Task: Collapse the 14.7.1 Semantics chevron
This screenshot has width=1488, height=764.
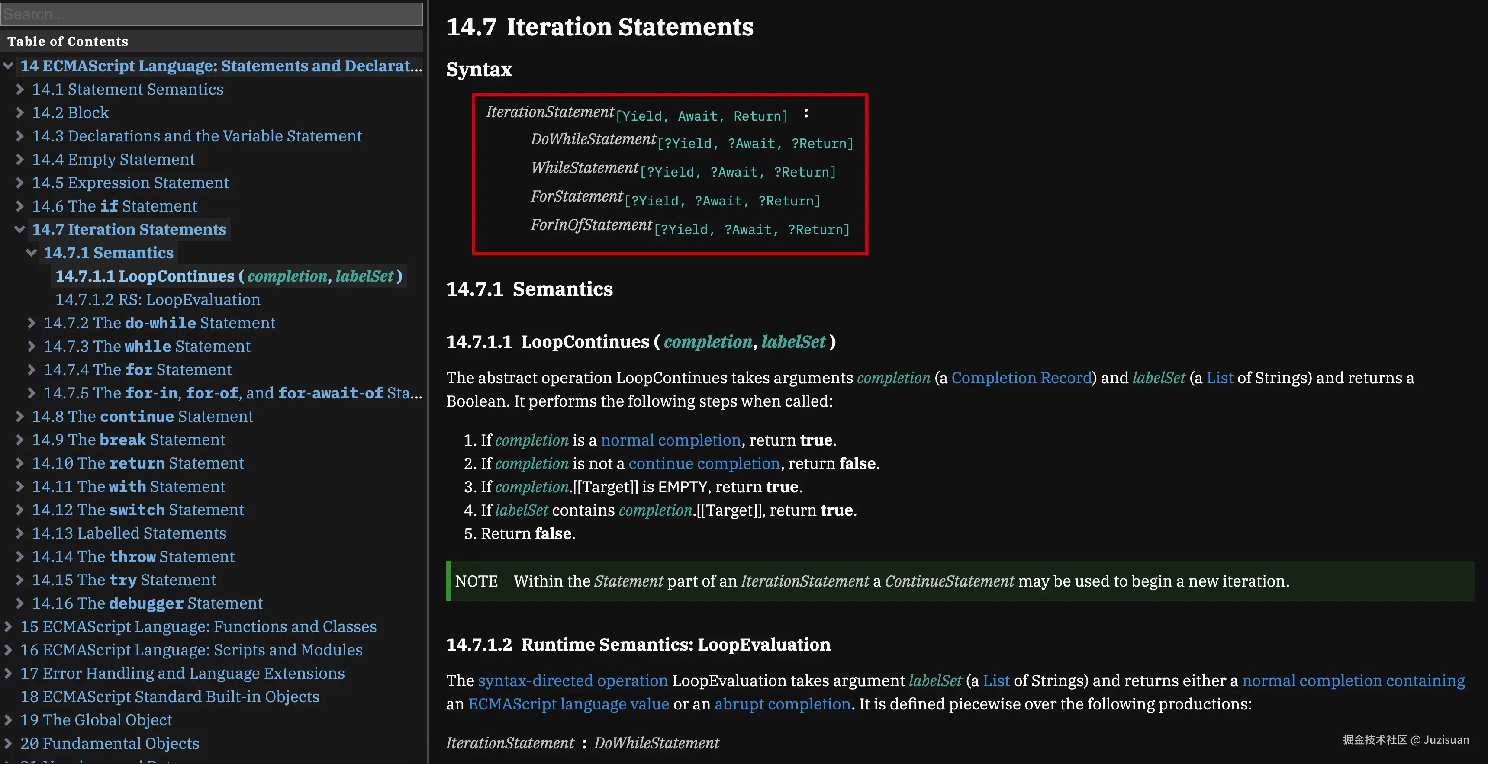Action: [x=31, y=253]
